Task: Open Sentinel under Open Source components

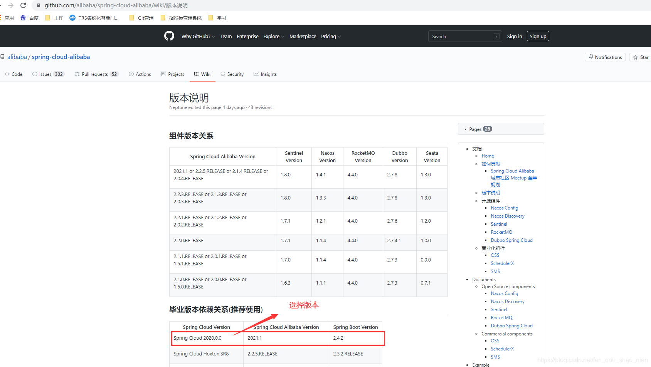Action: tap(499, 310)
